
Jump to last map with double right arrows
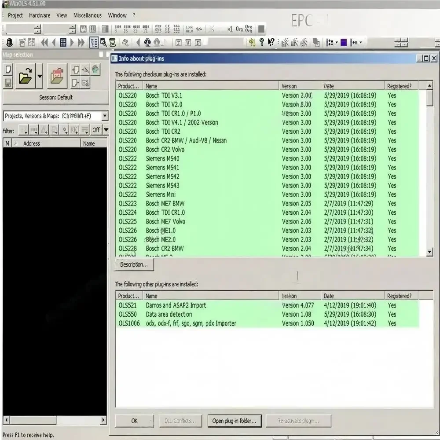[81, 42]
